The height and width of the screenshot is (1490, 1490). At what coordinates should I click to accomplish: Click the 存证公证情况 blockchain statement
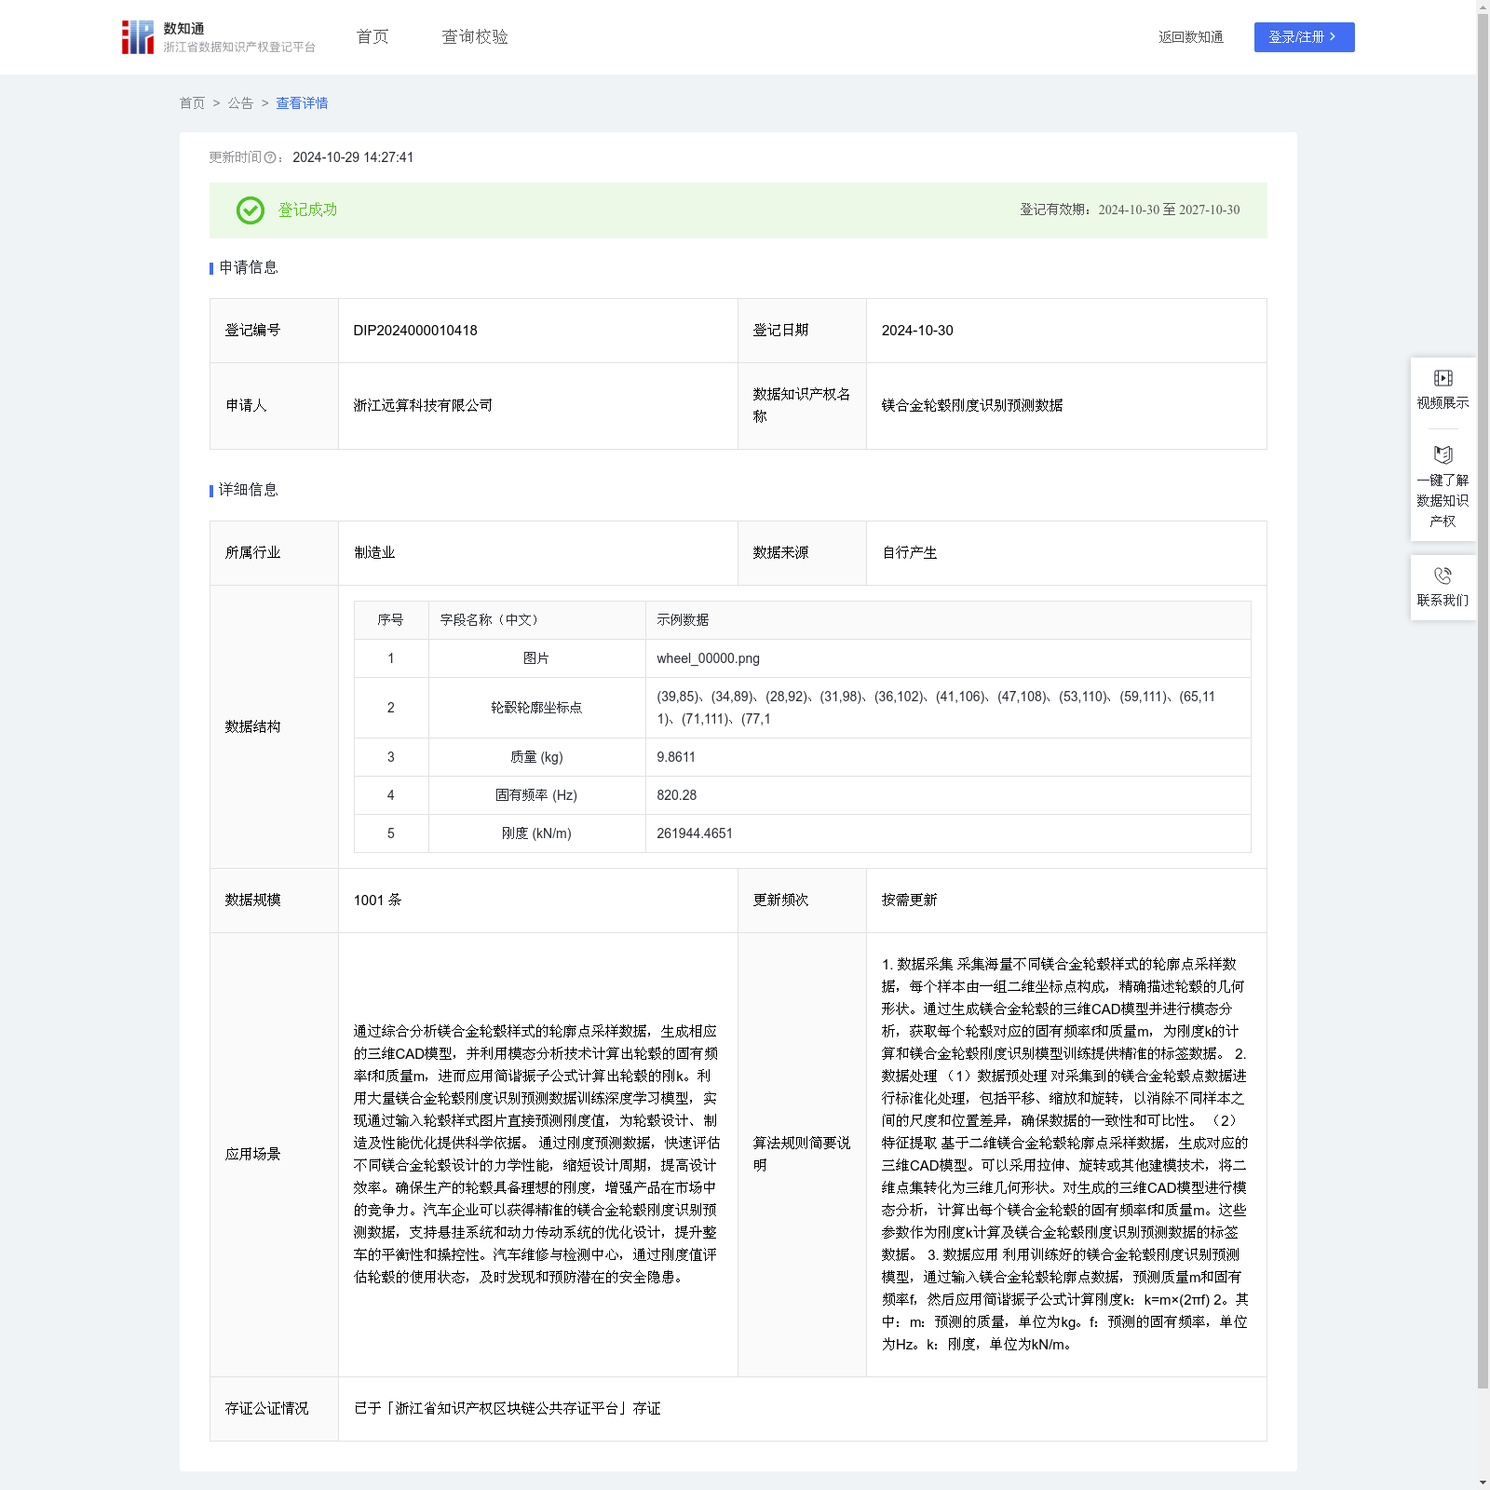pyautogui.click(x=508, y=1409)
